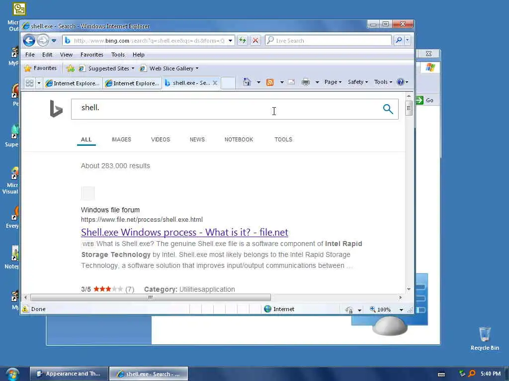This screenshot has width=509, height=381.
Task: Select the NOTEBOOK results tab
Action: click(239, 139)
